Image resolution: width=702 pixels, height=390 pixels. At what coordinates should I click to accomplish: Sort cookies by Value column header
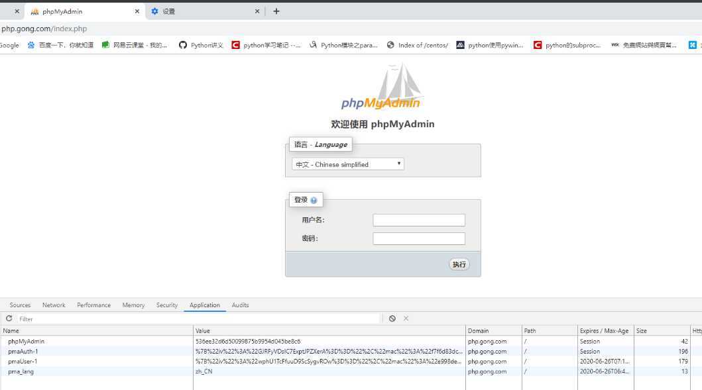tap(329, 330)
